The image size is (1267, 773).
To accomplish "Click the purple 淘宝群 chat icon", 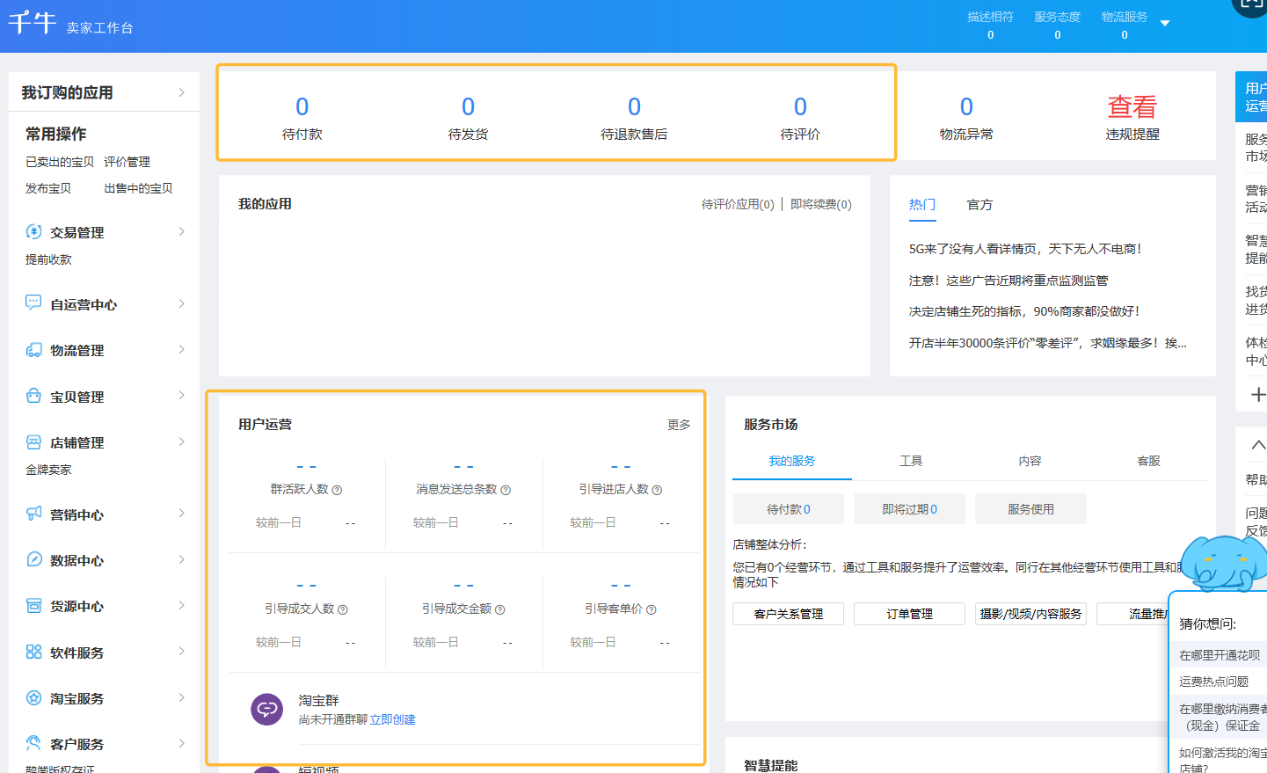I will click(266, 709).
